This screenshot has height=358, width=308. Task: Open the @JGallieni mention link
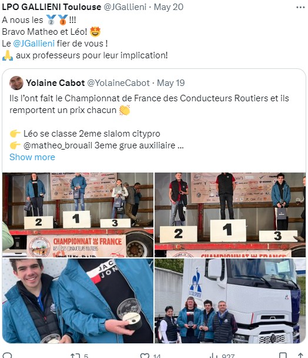(34, 44)
